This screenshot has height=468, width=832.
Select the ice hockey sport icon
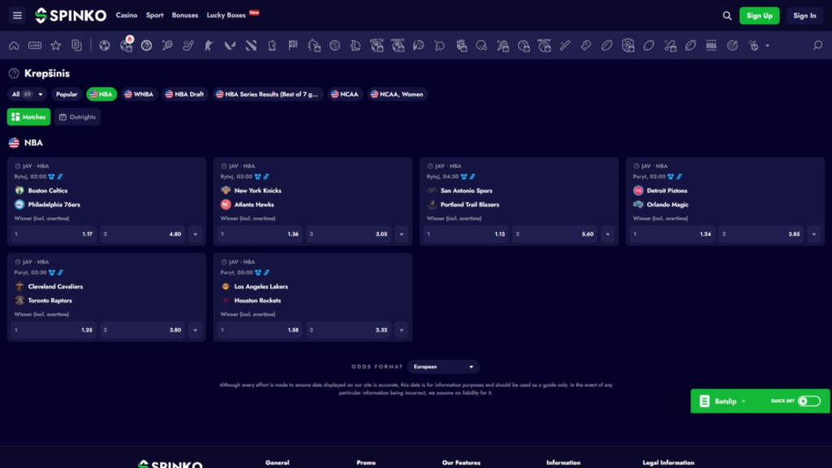pos(188,45)
